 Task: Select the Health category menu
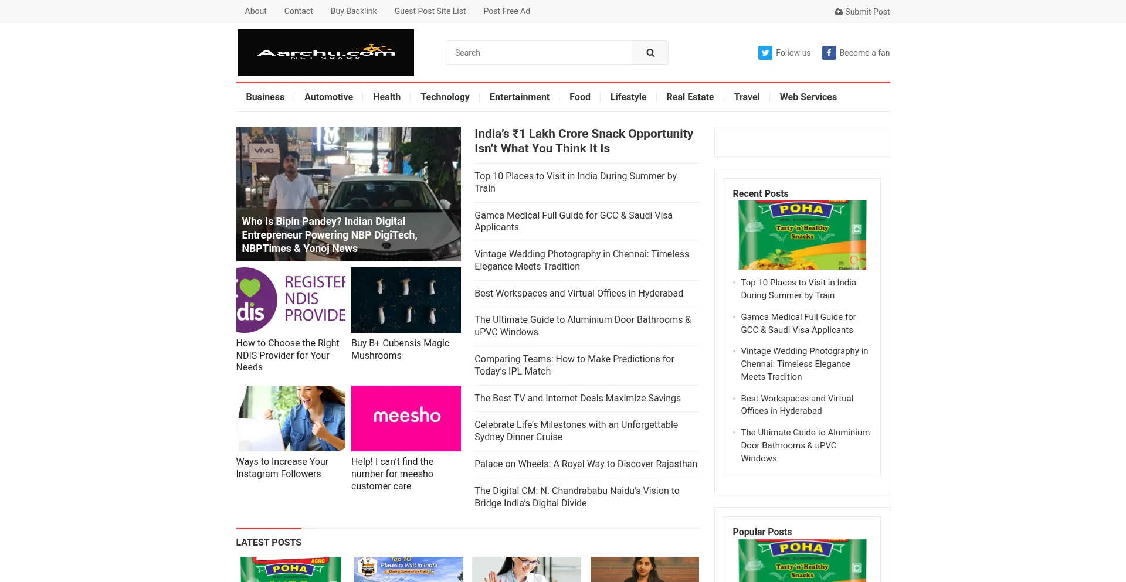click(x=386, y=97)
